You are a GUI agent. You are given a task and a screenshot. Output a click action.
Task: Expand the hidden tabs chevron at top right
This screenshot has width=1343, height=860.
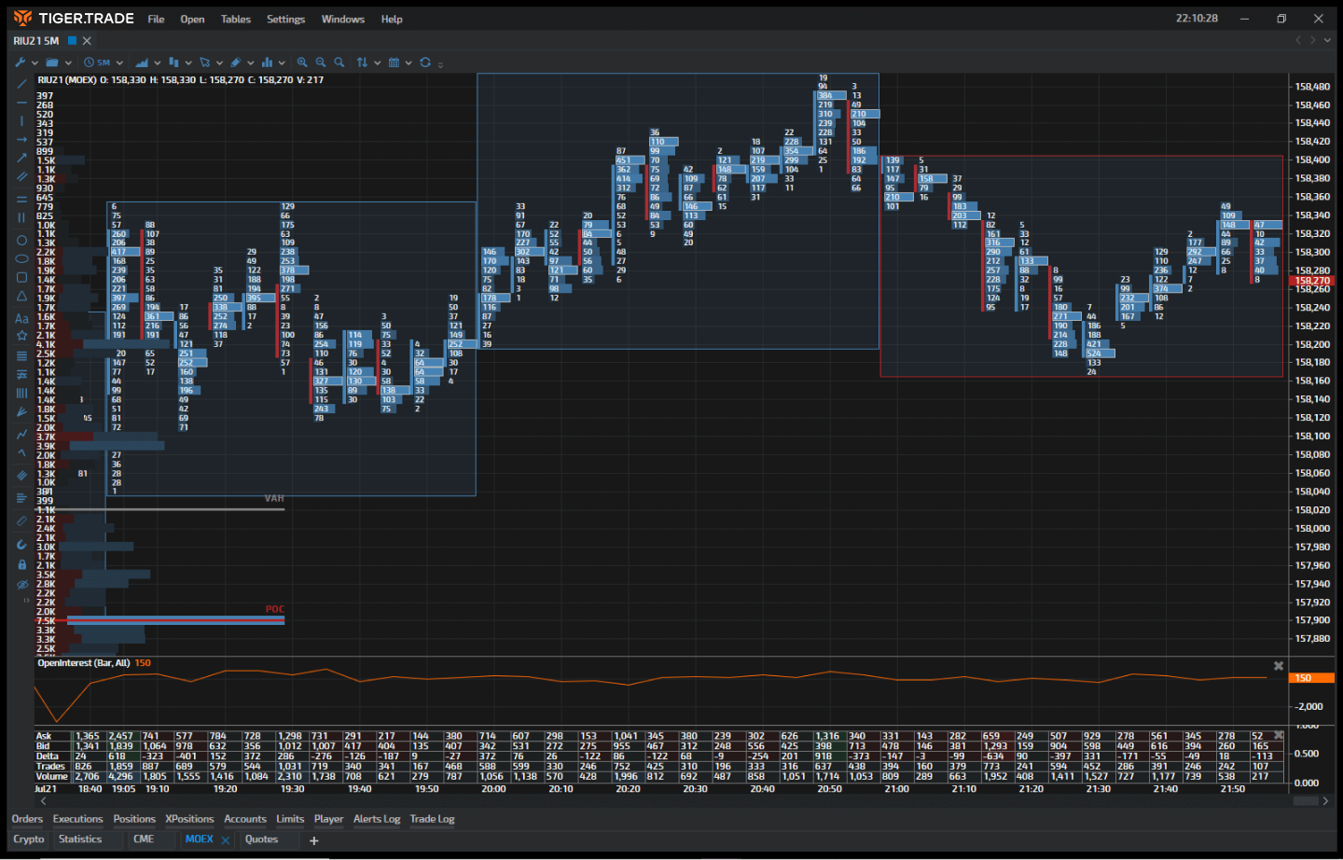(1325, 40)
